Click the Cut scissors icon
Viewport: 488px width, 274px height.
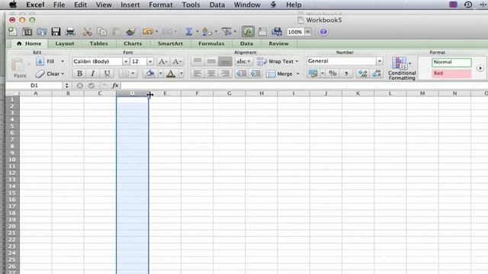point(88,31)
